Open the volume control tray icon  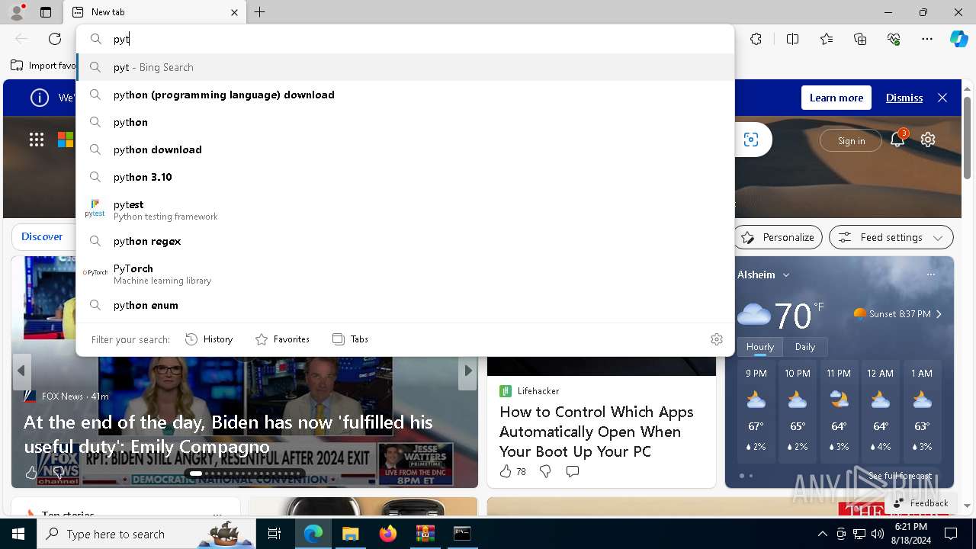pyautogui.click(x=878, y=534)
